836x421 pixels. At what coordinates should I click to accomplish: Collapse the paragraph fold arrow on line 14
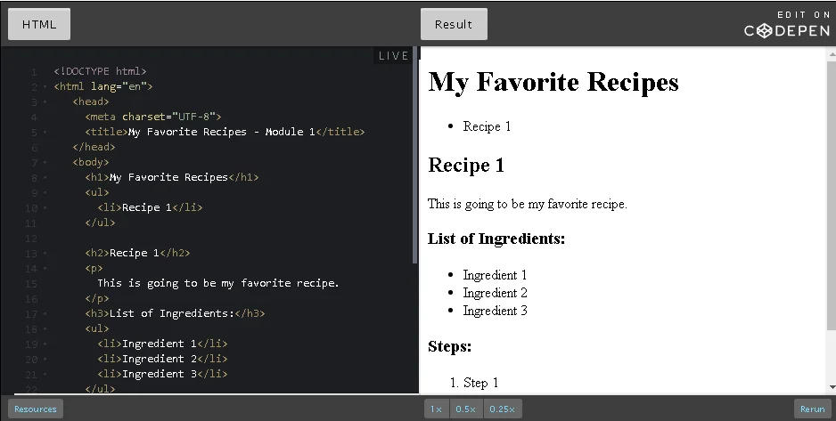coord(45,268)
